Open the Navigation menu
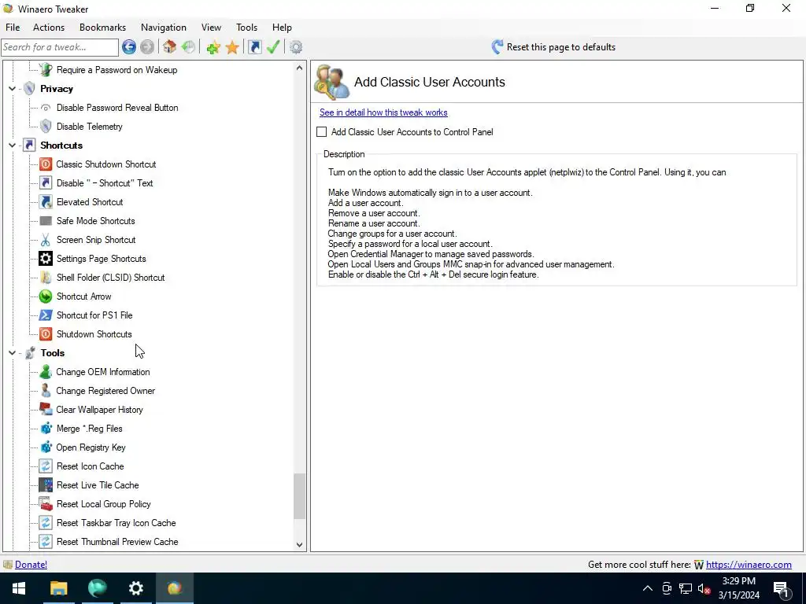Screen dimensions: 806x604 [164, 28]
